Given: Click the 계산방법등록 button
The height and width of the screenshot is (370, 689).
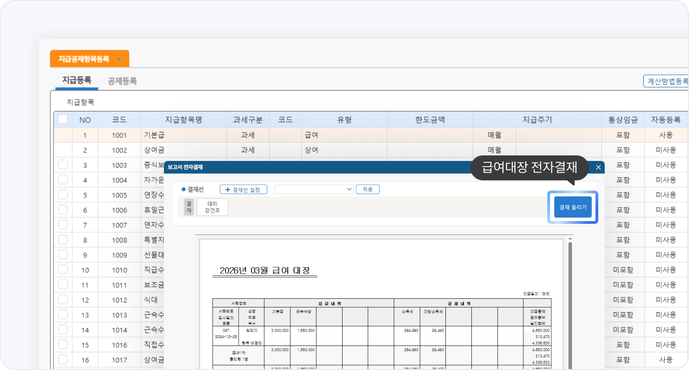Looking at the screenshot, I should (x=666, y=81).
